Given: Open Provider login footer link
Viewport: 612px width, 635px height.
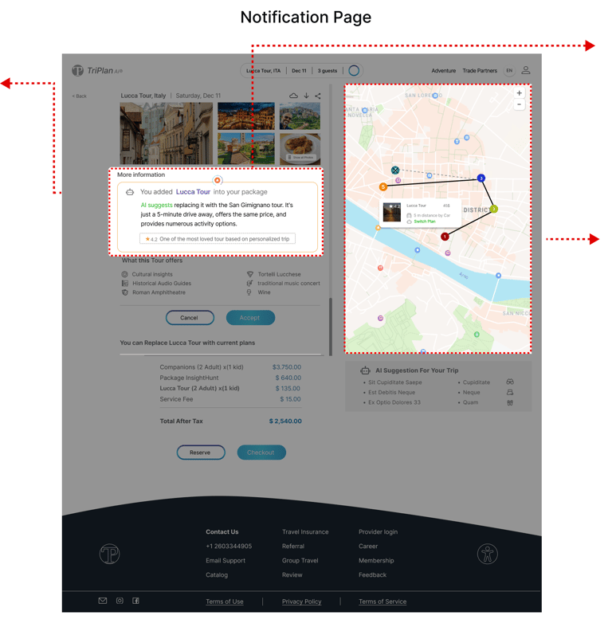Looking at the screenshot, I should tap(378, 531).
